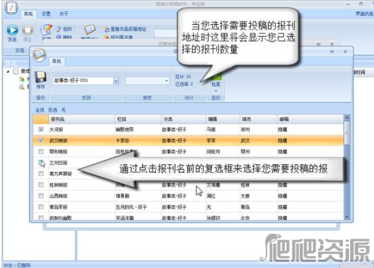The height and width of the screenshot is (268, 374).
Task: Select the 常规 tab in the dialog
Action: pos(57,61)
